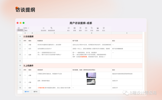162x100 pixels.
Task: Click the 形状 shape icon
Action: (x=92, y=28)
